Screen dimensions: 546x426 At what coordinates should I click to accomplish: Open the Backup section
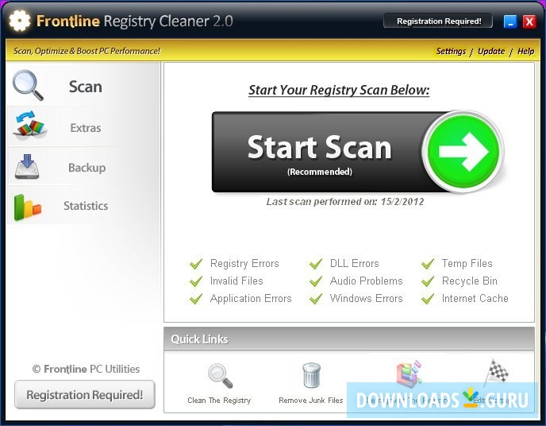[x=87, y=168]
